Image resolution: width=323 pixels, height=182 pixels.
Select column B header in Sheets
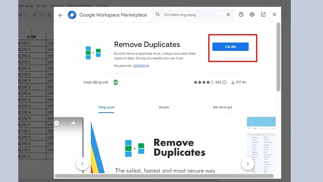32,31
